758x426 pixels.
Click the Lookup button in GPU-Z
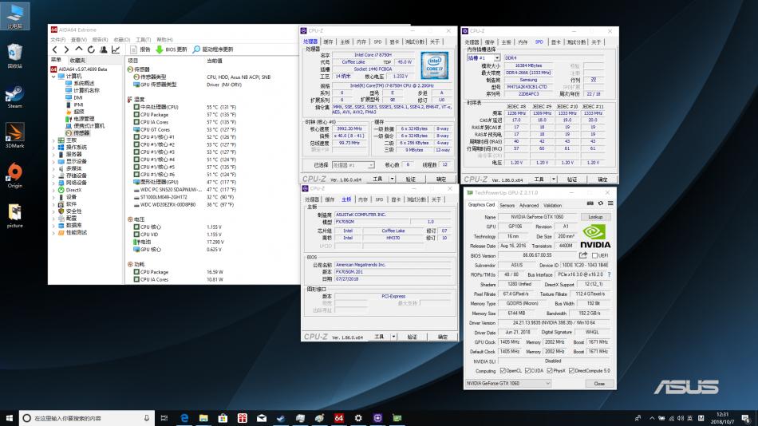[x=595, y=217]
